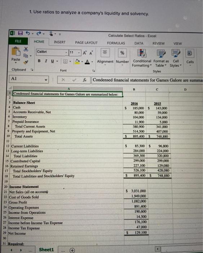
Task: Select row 12 Current Liabilities label
Action: [x=25, y=146]
